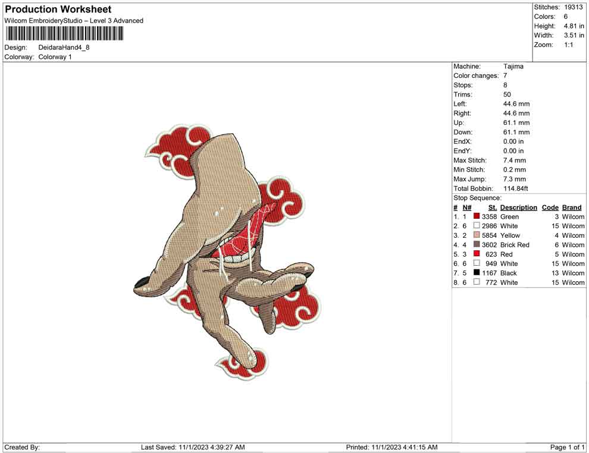
Task: Click the Width value '3.51 in'
Action: pyautogui.click(x=574, y=35)
